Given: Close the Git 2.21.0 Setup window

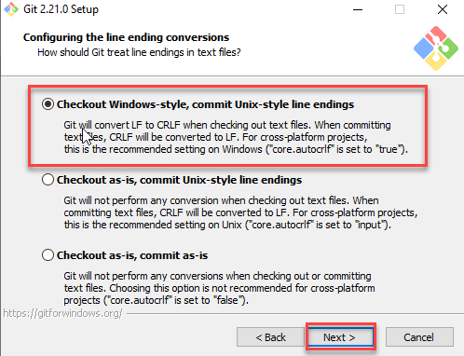Looking at the screenshot, I should point(443,9).
